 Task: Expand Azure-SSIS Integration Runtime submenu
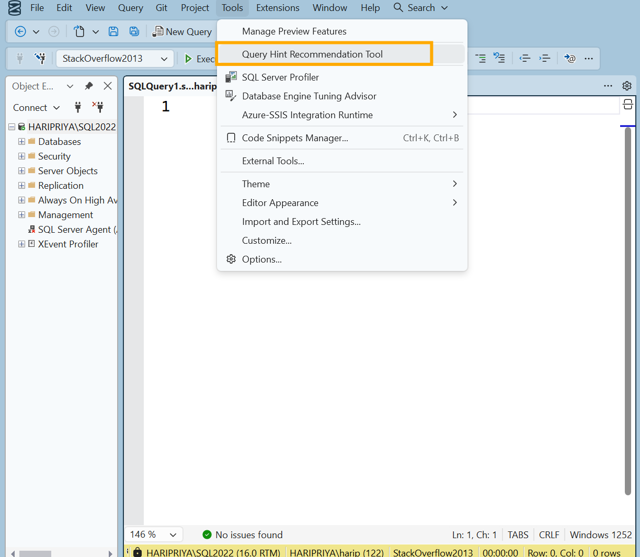(x=342, y=115)
